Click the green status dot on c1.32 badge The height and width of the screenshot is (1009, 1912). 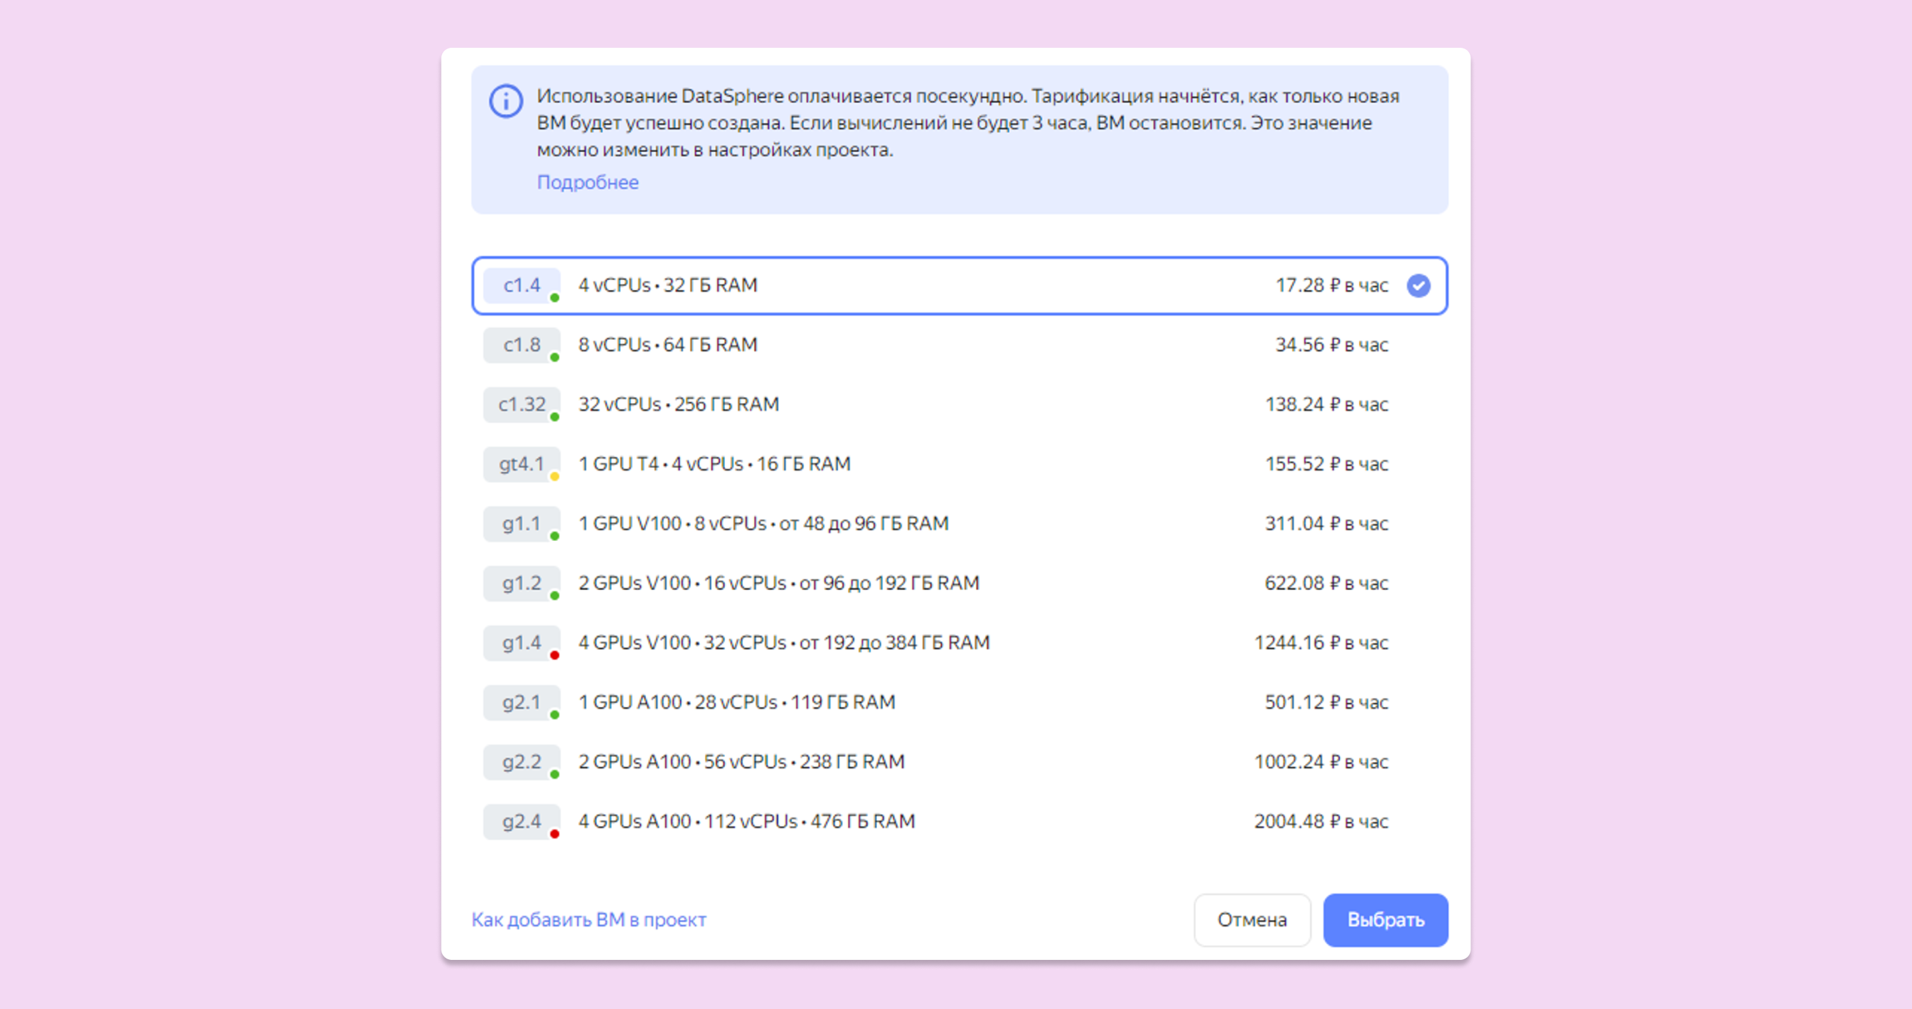(x=554, y=417)
